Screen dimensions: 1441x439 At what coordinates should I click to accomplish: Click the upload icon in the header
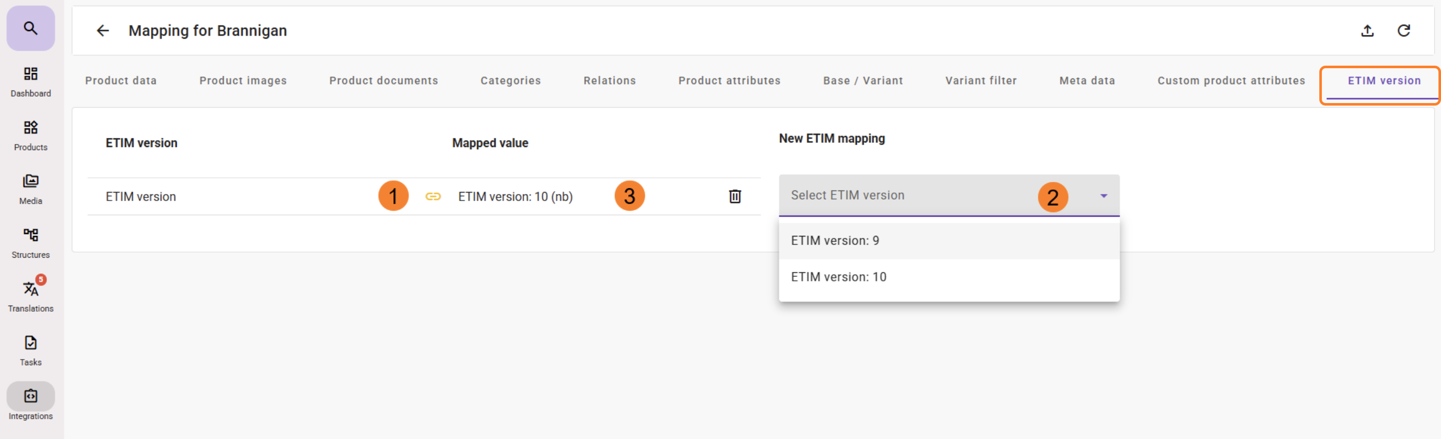click(1367, 31)
